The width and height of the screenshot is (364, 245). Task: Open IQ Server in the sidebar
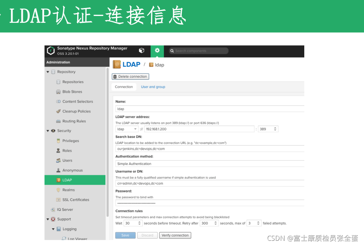pyautogui.click(x=65, y=210)
